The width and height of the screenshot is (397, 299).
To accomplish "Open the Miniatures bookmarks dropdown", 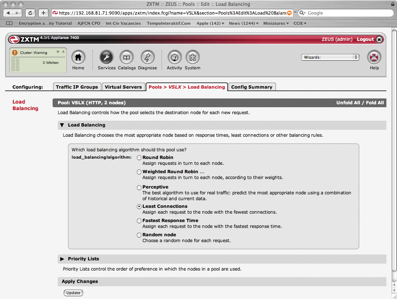I will tap(276, 23).
